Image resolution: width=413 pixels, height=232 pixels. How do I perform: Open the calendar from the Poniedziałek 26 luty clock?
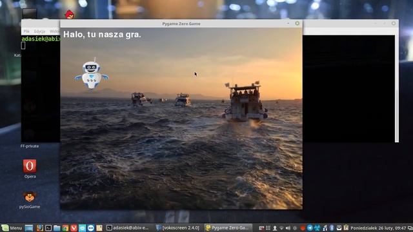coord(378,227)
